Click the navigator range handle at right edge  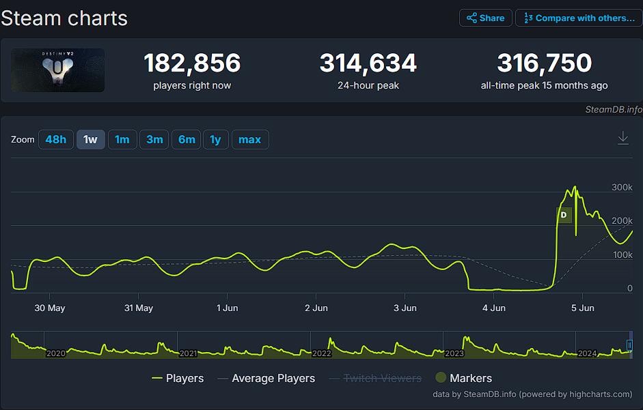pos(629,345)
